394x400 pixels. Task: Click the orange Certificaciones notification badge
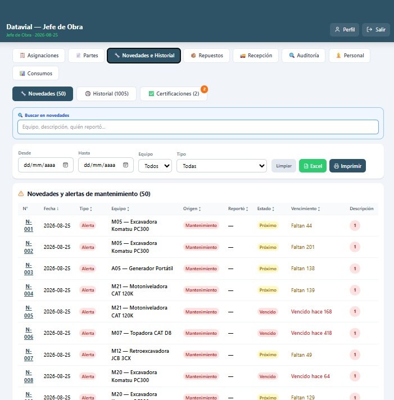204,89
